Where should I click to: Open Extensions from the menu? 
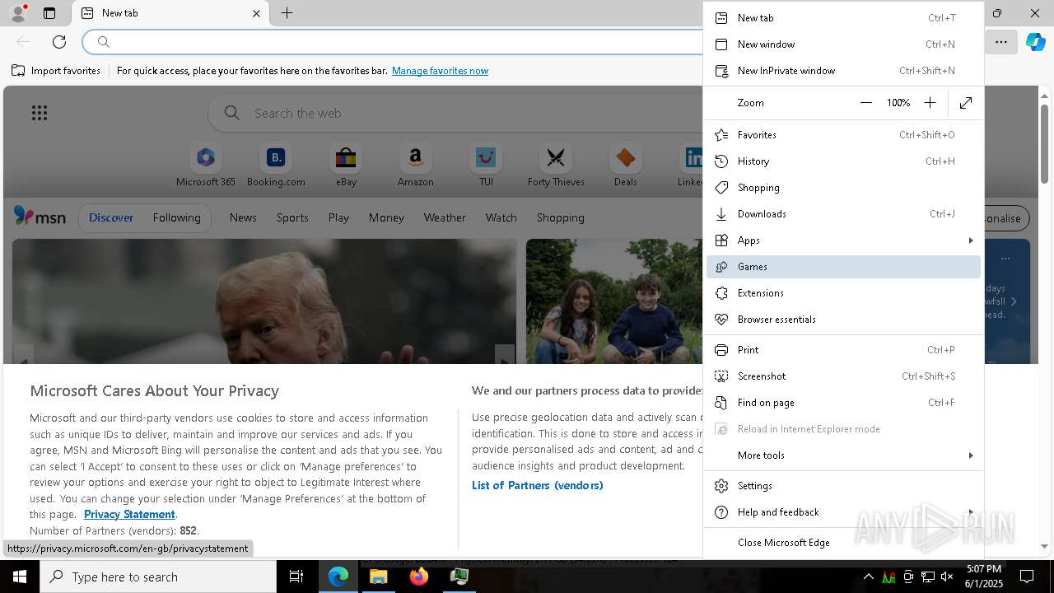[x=843, y=293]
